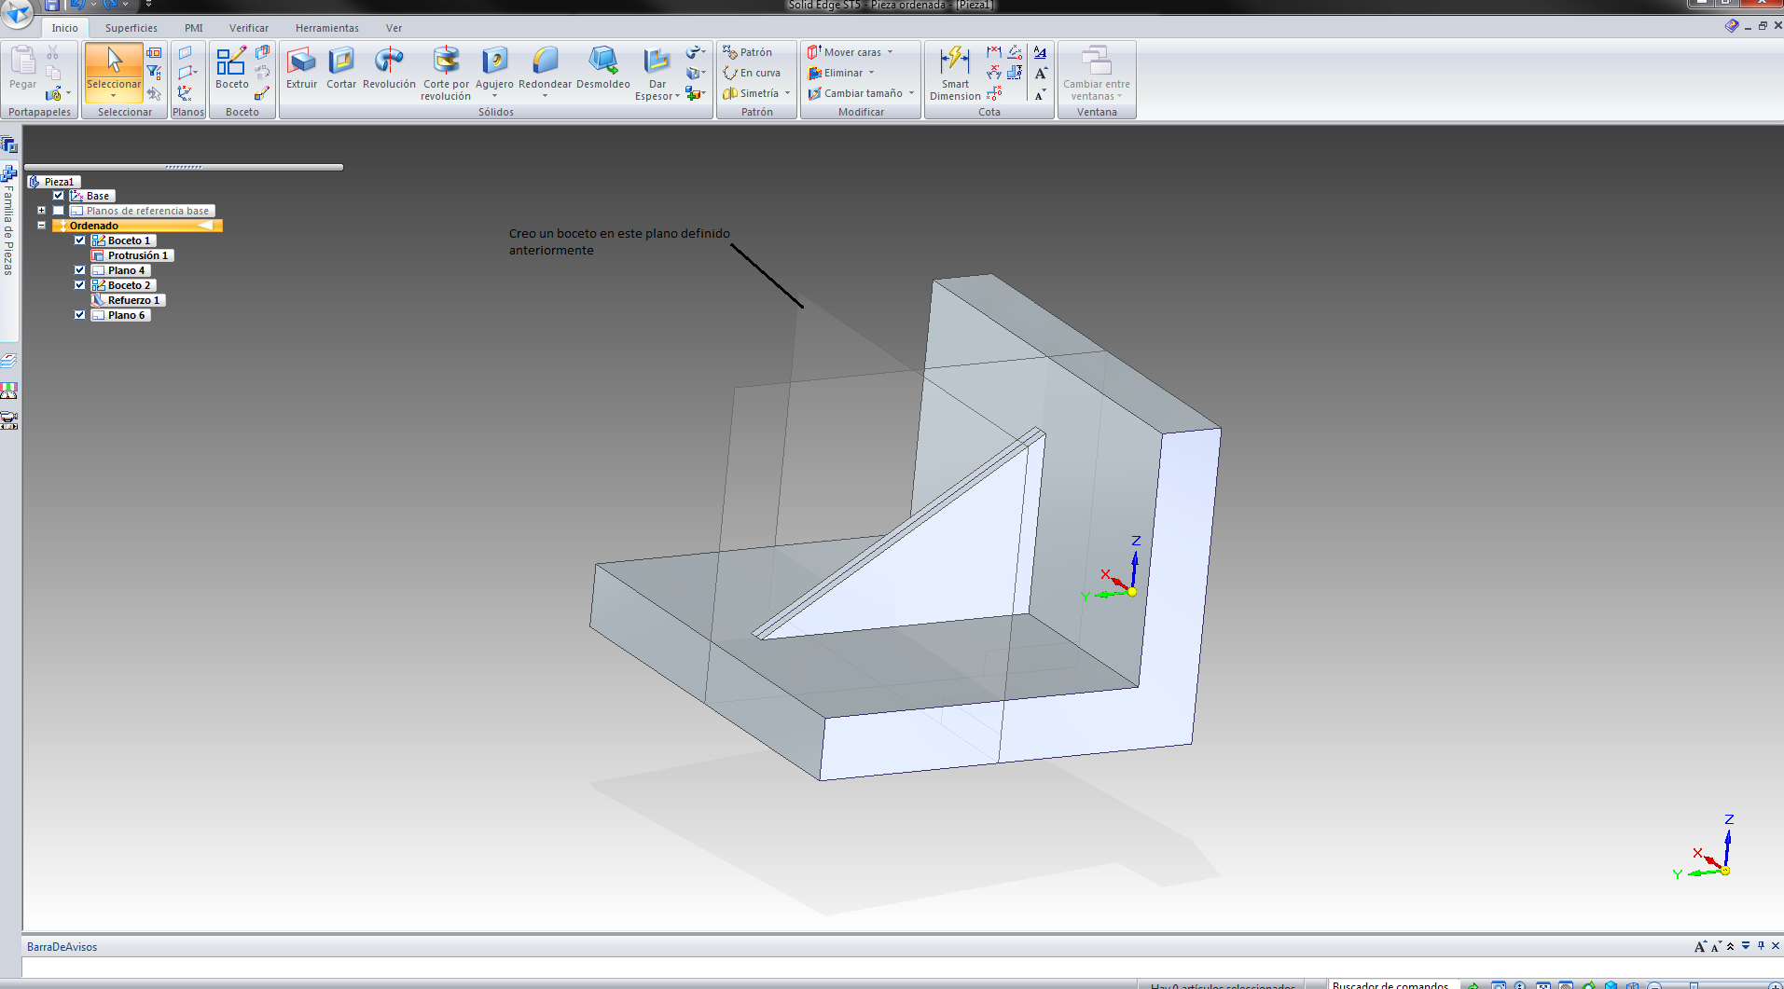Switch to the Superficies ribbon tab
The height and width of the screenshot is (989, 1784).
coord(131,28)
